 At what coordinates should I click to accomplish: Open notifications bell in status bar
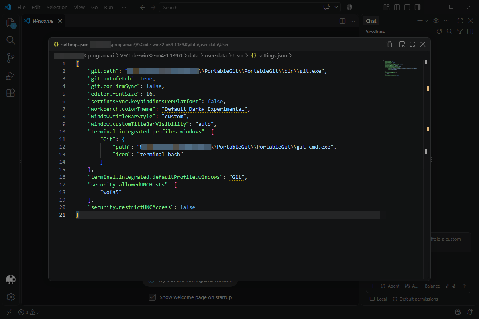[469, 313]
